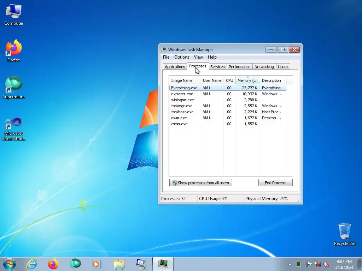Open the clock showing 9:07 PM
This screenshot has height=271, width=362.
pos(344,264)
